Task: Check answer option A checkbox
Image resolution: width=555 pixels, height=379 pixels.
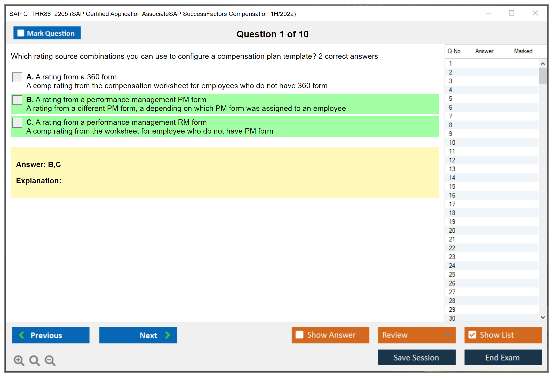Action: [17, 77]
